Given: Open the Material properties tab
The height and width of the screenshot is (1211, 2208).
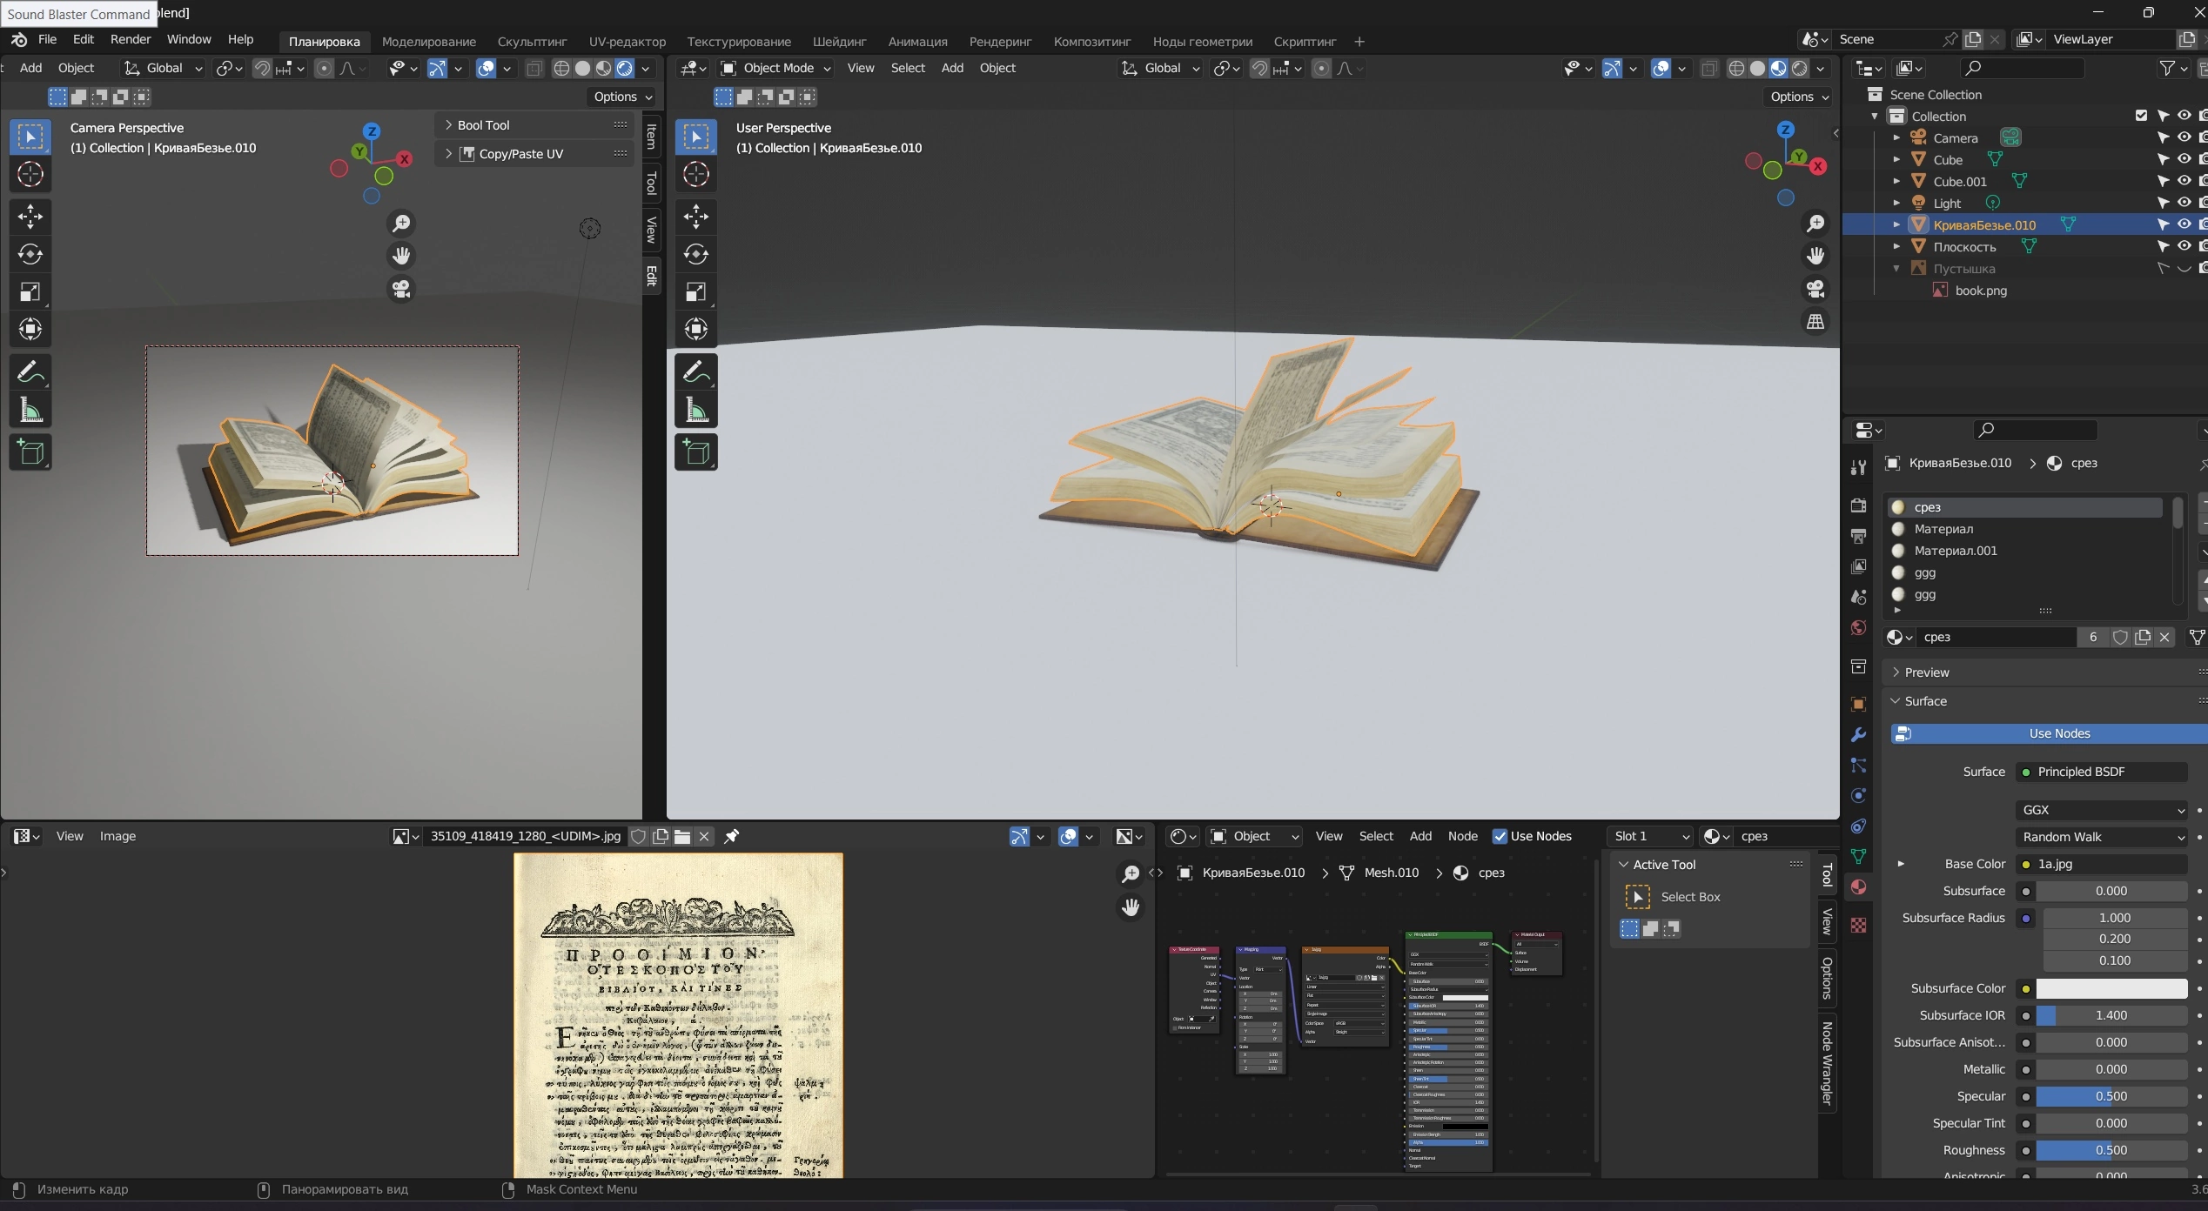Looking at the screenshot, I should point(1858,887).
